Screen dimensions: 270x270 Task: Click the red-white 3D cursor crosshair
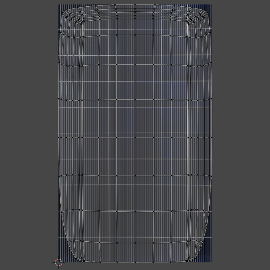pyautogui.click(x=58, y=262)
